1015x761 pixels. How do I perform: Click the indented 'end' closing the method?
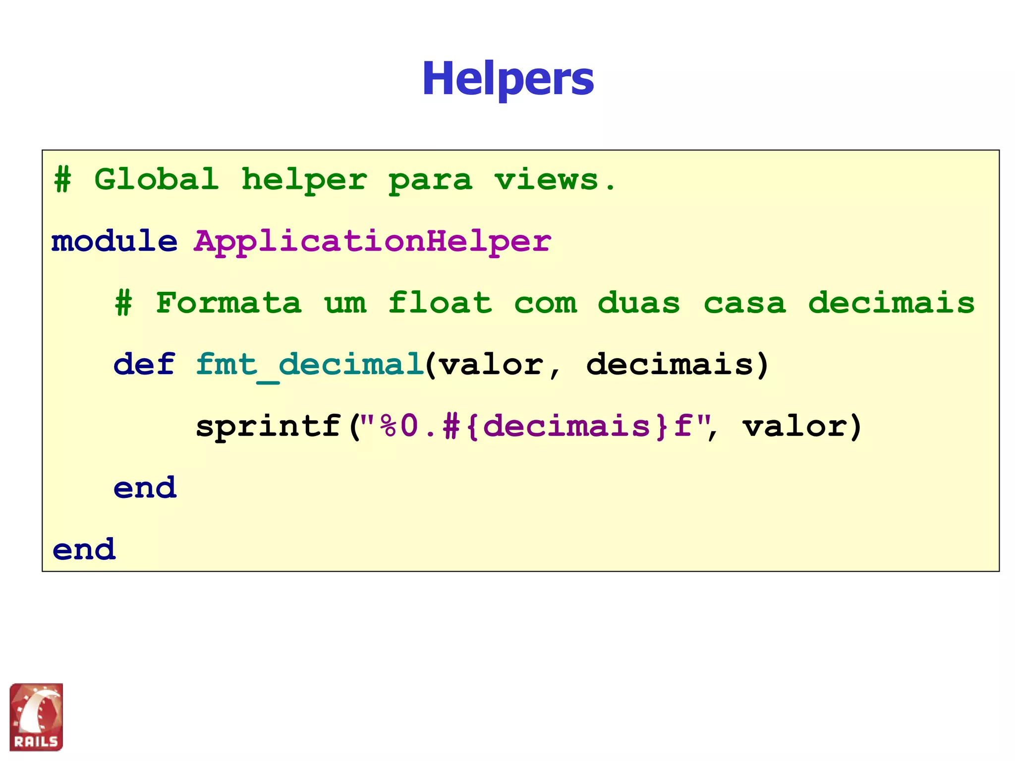[145, 488]
